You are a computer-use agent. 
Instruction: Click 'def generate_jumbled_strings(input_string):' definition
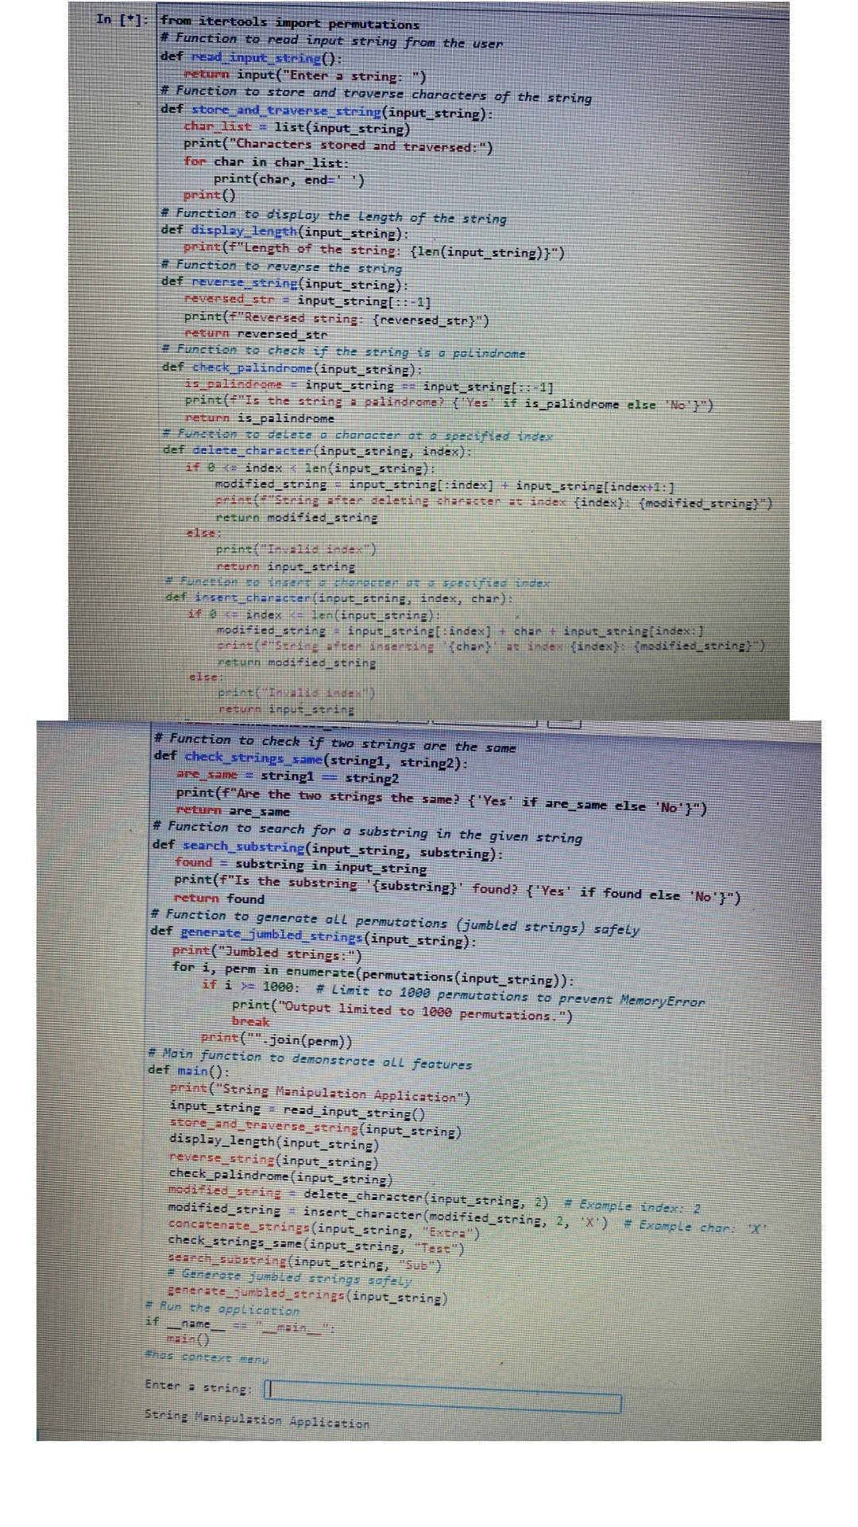point(314,936)
